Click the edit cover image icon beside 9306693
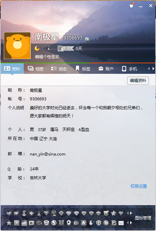156x231 pixels. tap(87, 39)
